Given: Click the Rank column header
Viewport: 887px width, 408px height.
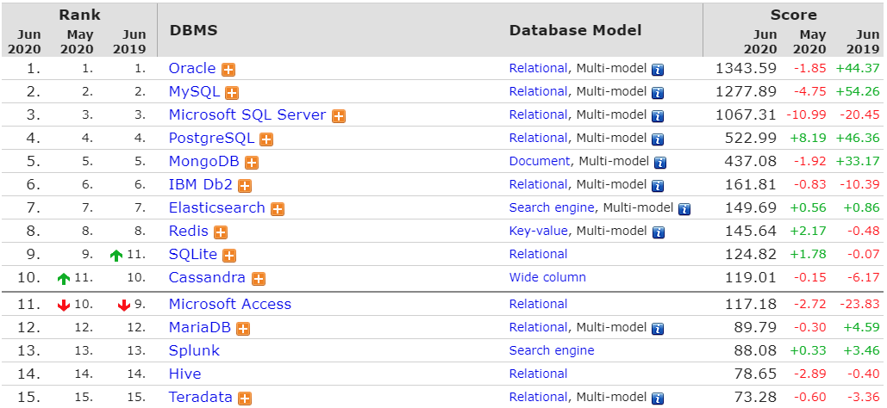Looking at the screenshot, I should 79,15.
